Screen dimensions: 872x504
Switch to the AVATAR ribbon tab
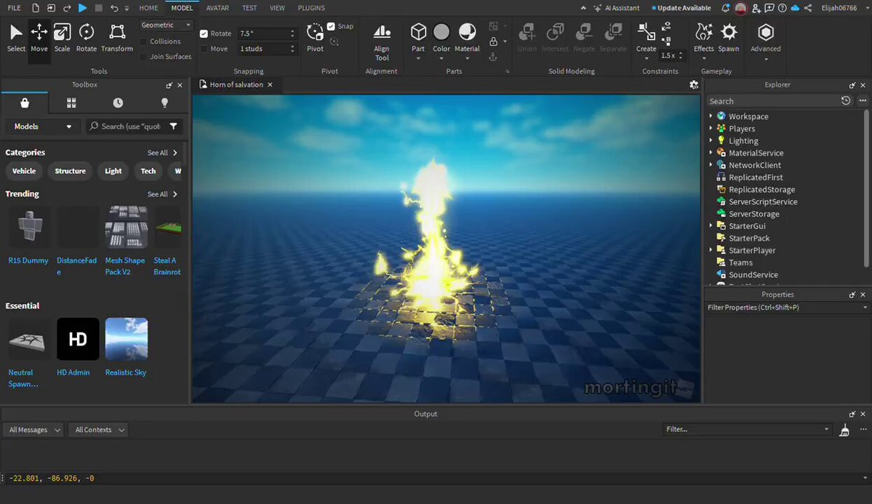tap(217, 8)
